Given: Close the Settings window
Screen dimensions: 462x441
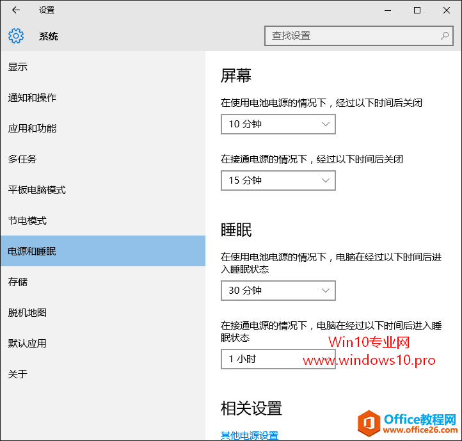Looking at the screenshot, I should click(x=447, y=10).
